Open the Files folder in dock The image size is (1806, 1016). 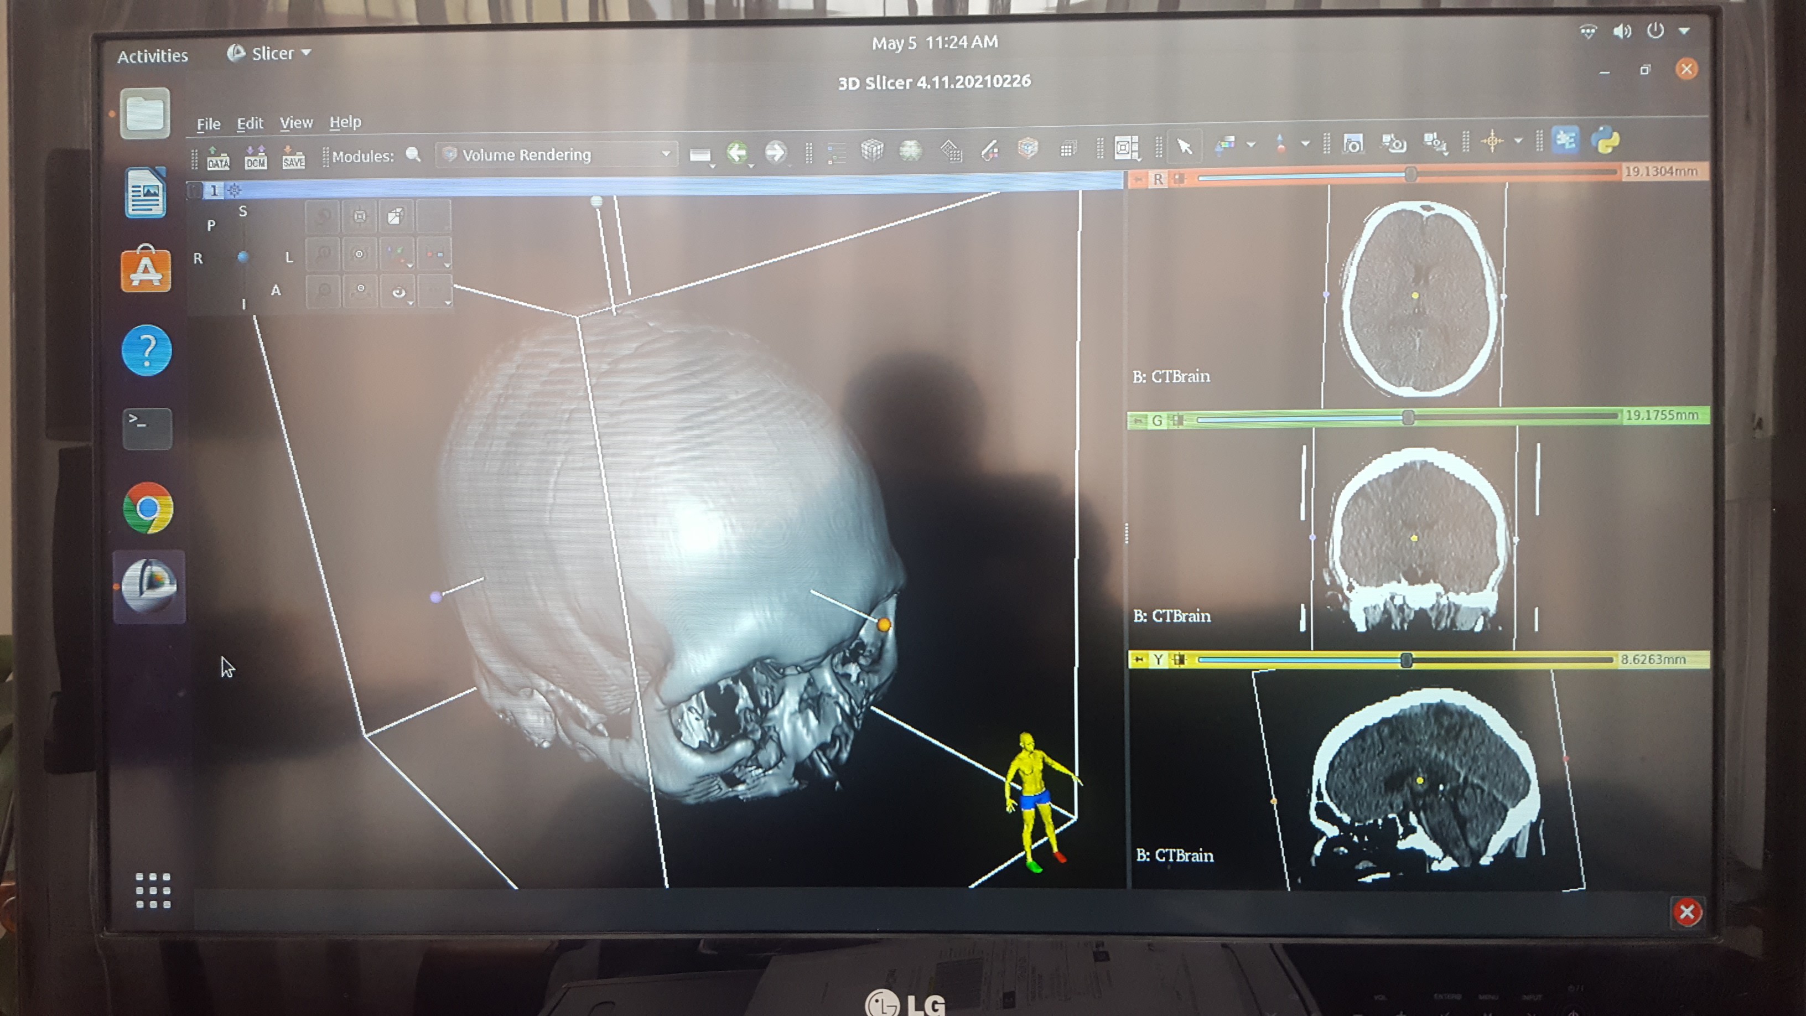coord(145,113)
